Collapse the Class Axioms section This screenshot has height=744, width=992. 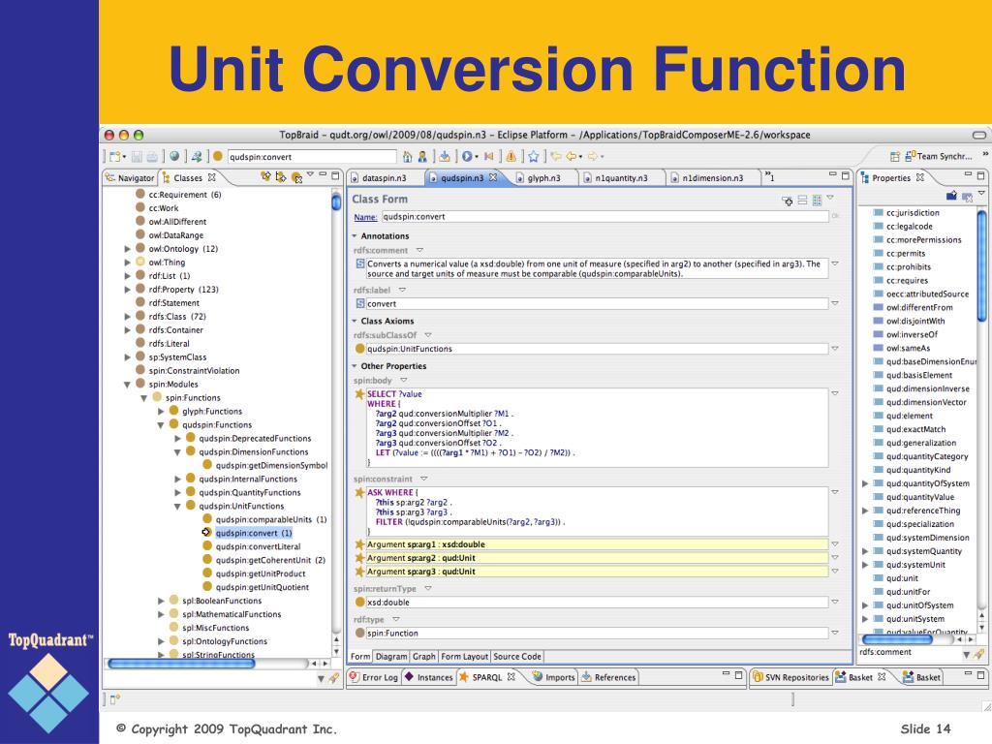tap(355, 321)
